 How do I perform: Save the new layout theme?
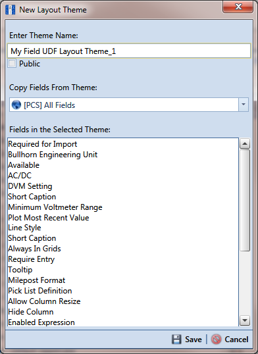(187, 340)
